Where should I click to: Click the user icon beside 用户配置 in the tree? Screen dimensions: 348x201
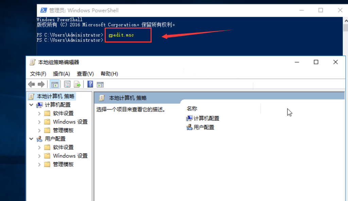[39, 139]
